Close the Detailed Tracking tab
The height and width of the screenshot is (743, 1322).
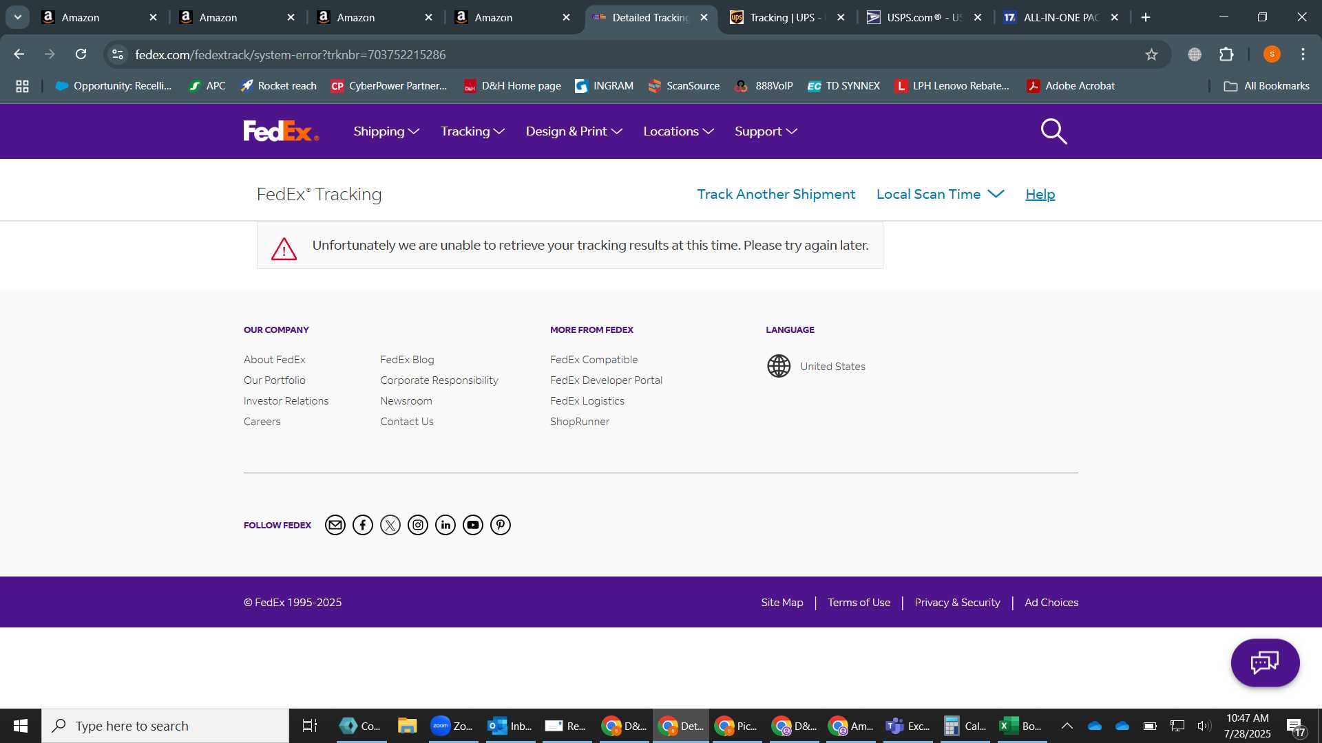tap(704, 17)
